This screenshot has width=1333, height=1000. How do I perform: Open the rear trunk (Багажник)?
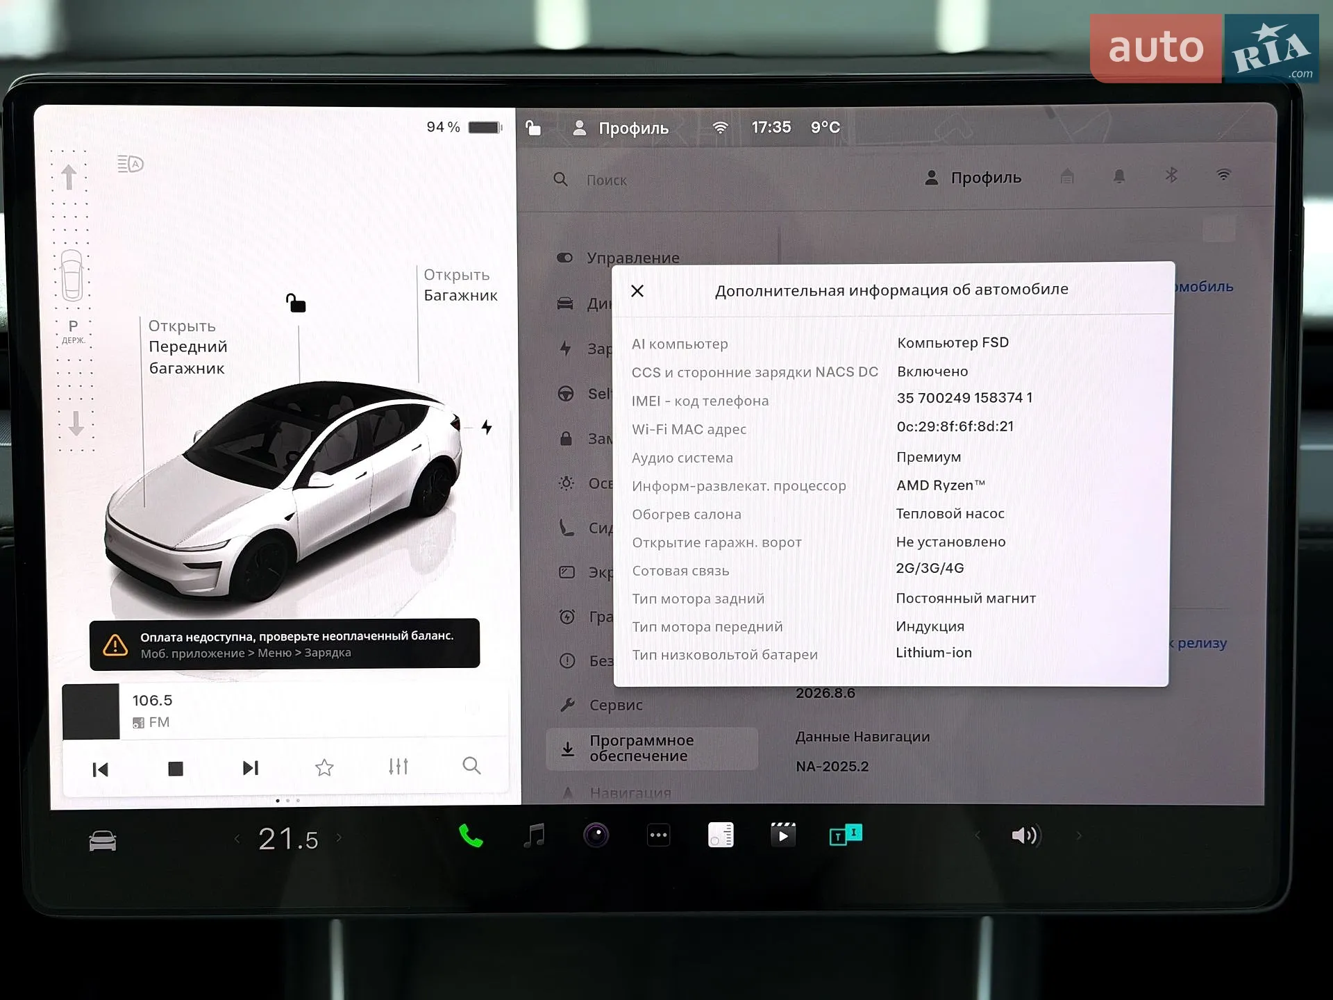pyautogui.click(x=460, y=285)
